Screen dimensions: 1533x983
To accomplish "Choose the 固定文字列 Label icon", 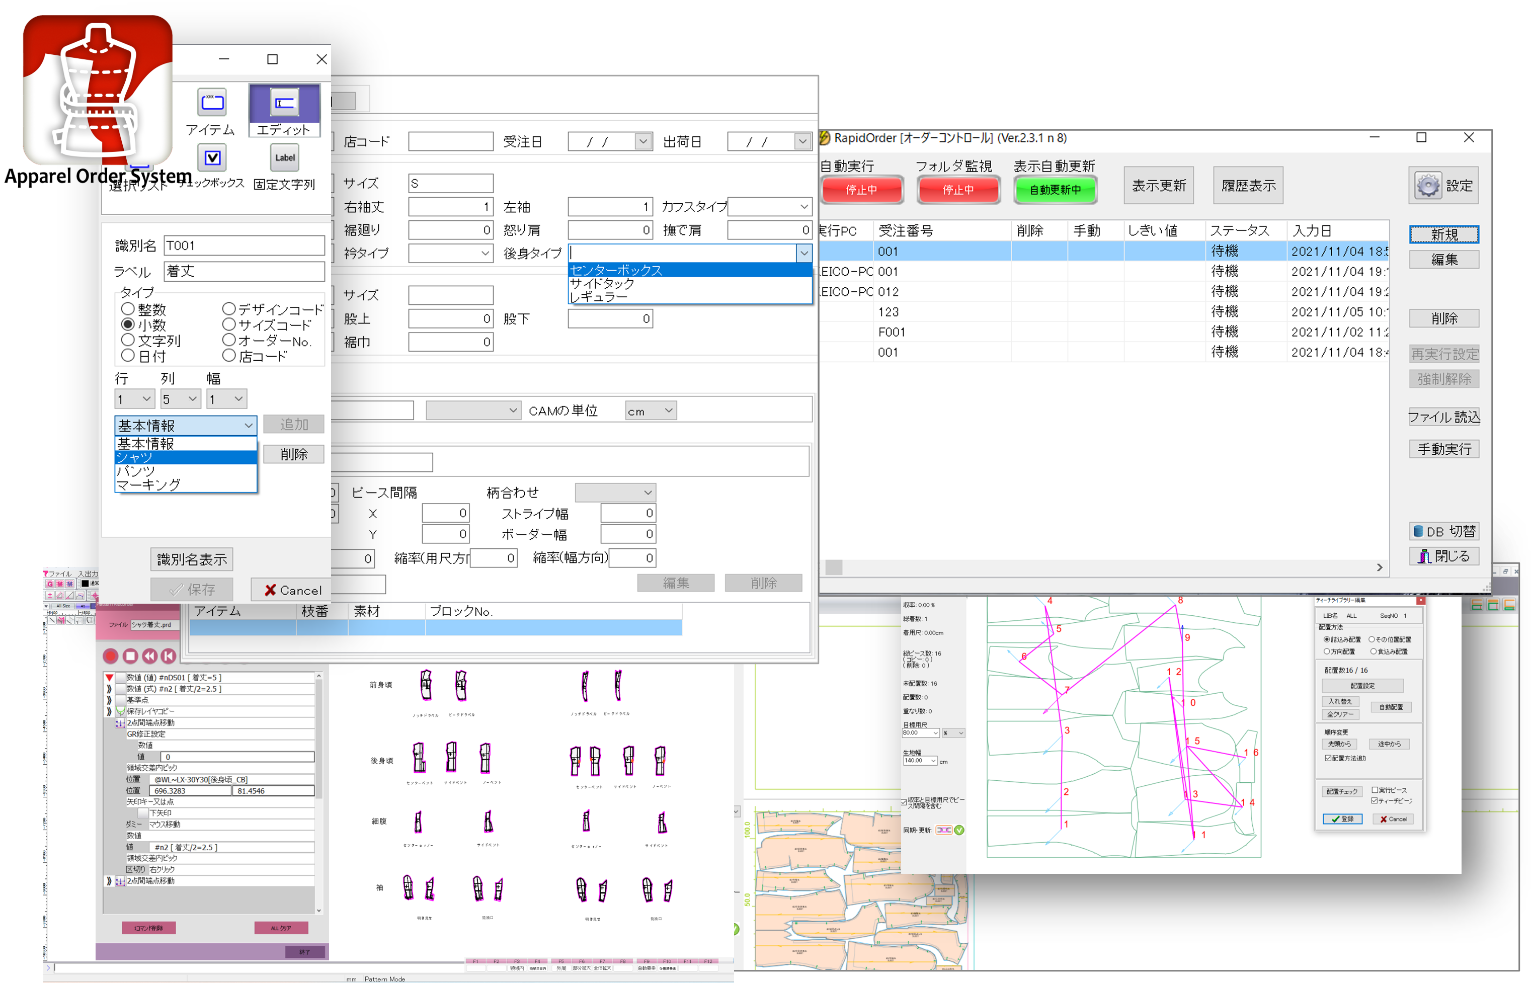I will [x=285, y=157].
